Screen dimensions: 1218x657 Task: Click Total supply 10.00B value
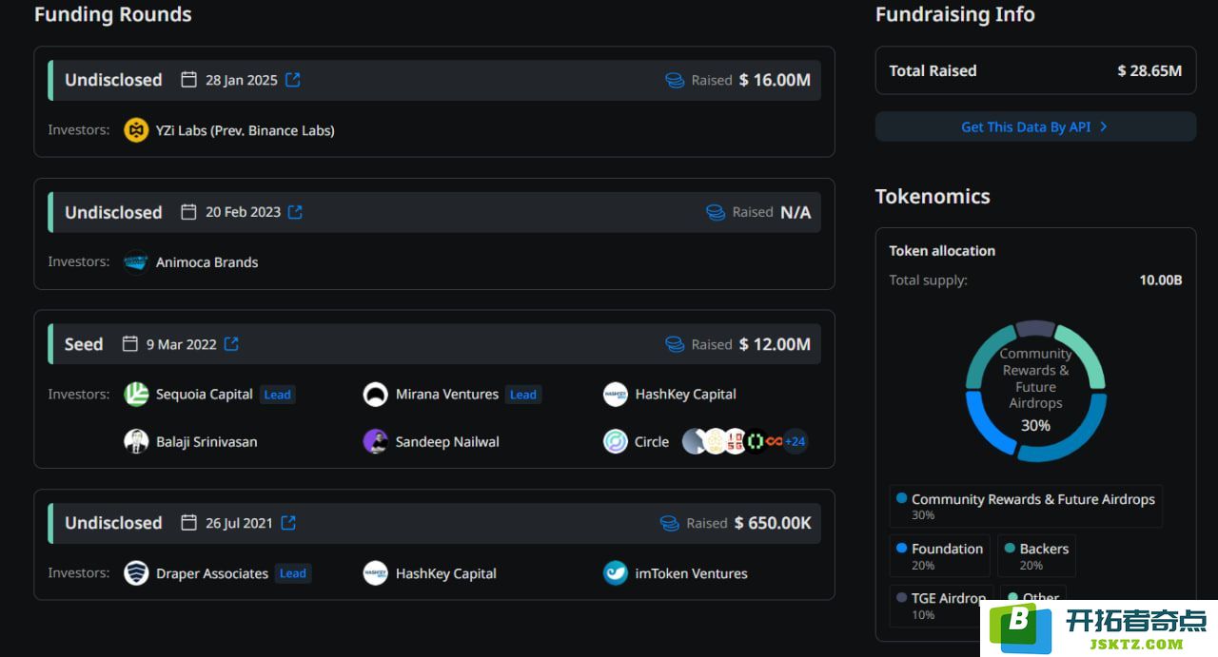[x=1161, y=280]
